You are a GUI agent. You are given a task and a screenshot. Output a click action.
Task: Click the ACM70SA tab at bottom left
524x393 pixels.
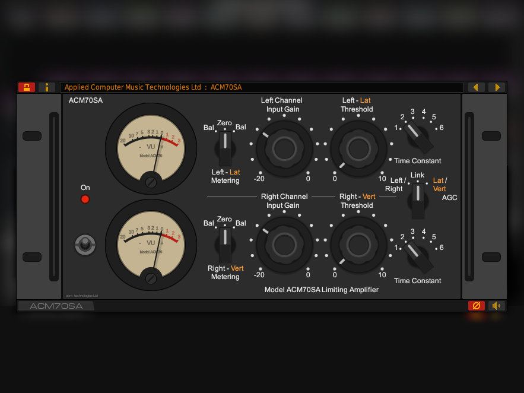coord(56,306)
